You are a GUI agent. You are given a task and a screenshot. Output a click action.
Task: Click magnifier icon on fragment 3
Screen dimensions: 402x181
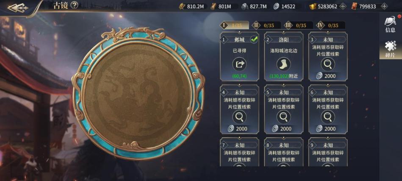pyautogui.click(x=327, y=64)
